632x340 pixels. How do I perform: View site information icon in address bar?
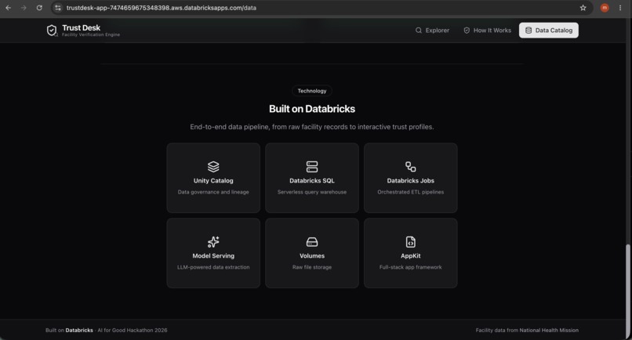pyautogui.click(x=58, y=8)
